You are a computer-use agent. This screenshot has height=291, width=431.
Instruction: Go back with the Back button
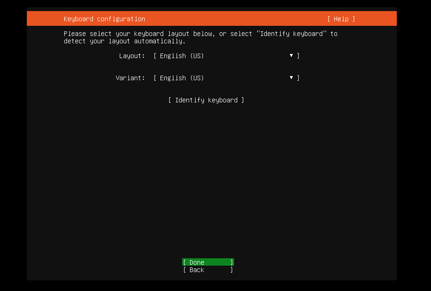coord(208,270)
